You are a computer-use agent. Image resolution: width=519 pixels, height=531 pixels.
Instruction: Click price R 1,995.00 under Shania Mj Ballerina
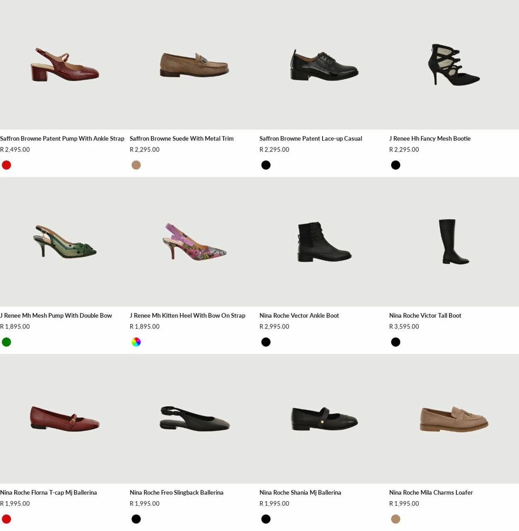[274, 504]
